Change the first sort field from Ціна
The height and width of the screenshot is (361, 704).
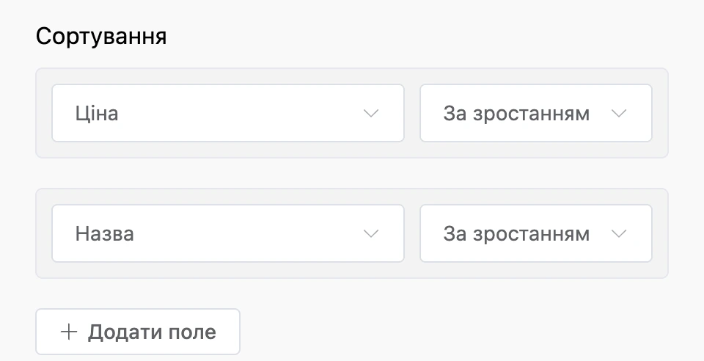click(x=228, y=113)
